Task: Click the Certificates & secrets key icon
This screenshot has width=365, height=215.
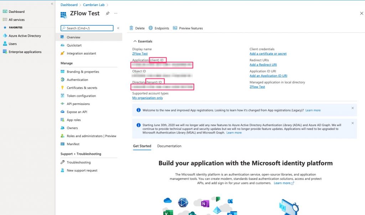Action: 62,88
